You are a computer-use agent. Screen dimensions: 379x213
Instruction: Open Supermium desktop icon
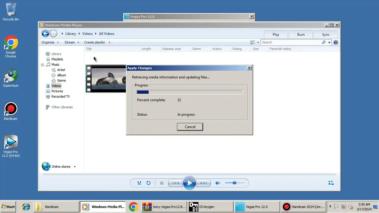[11, 78]
